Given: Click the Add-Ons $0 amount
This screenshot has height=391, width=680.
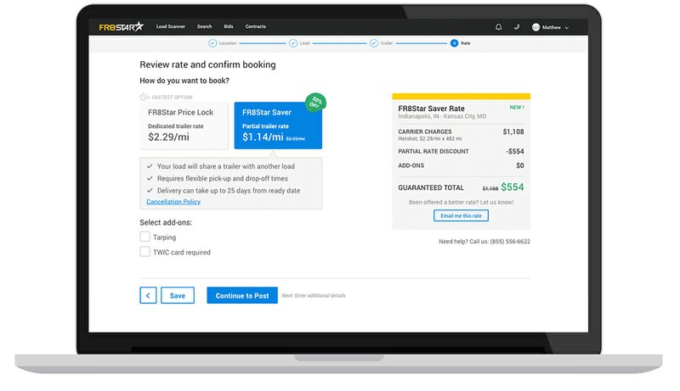Looking at the screenshot, I should click(520, 165).
